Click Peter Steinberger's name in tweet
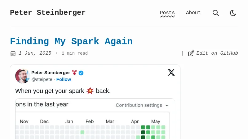The width and height of the screenshot is (248, 139). coord(51,73)
